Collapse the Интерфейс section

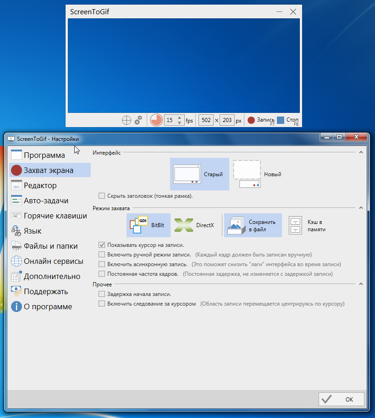point(361,152)
